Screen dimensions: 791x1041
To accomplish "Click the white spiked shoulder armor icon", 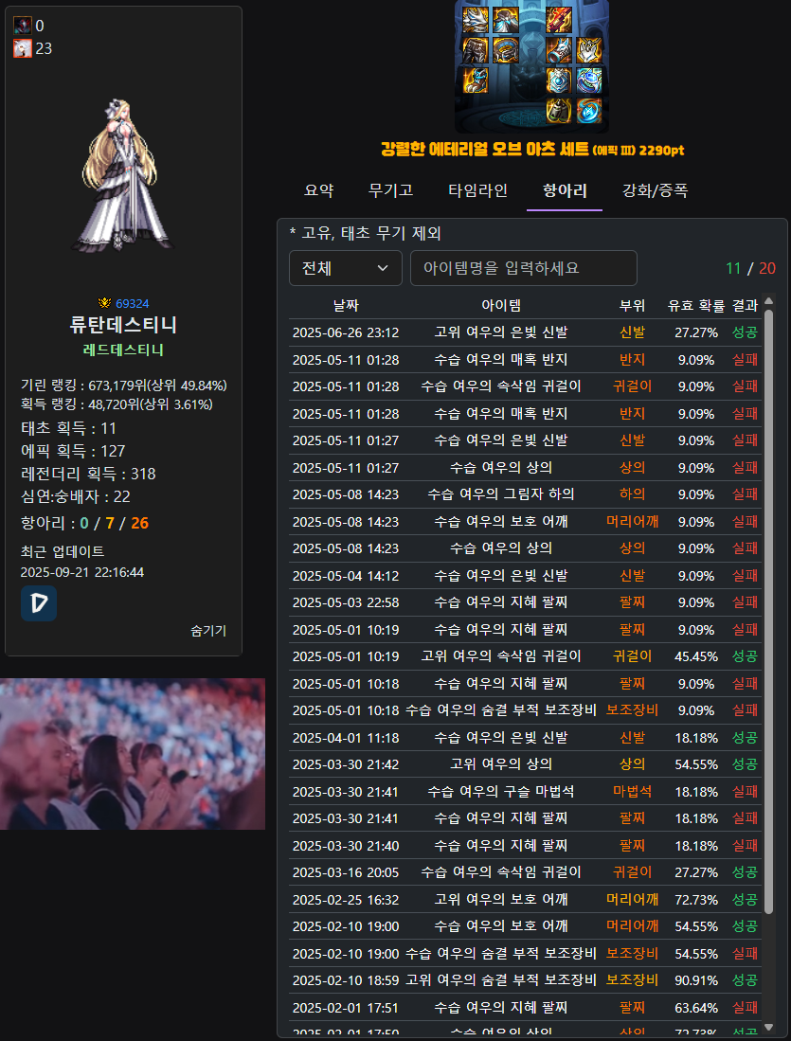I will click(x=476, y=19).
